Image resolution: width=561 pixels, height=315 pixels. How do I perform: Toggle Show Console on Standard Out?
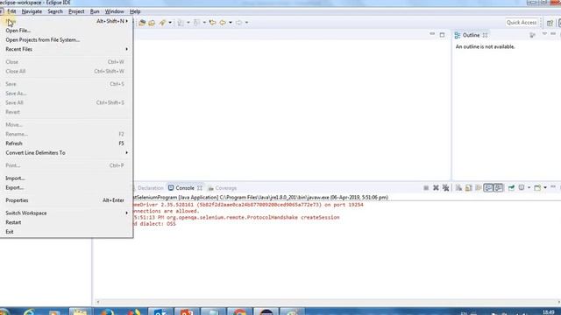(x=488, y=188)
